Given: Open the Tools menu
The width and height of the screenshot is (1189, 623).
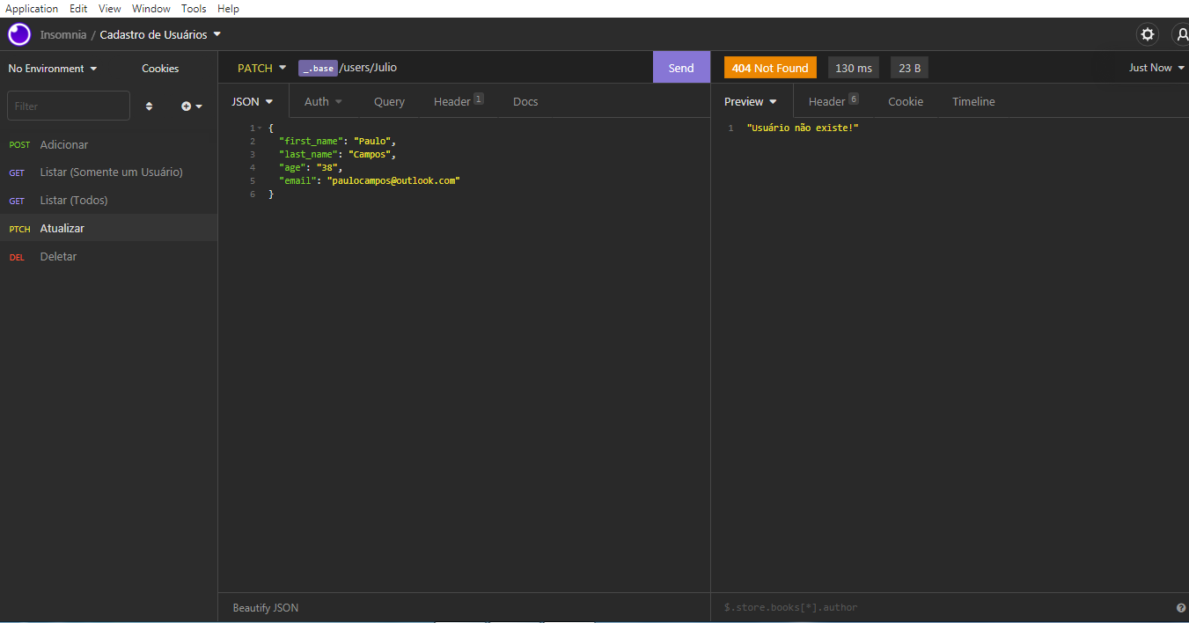Looking at the screenshot, I should point(194,8).
